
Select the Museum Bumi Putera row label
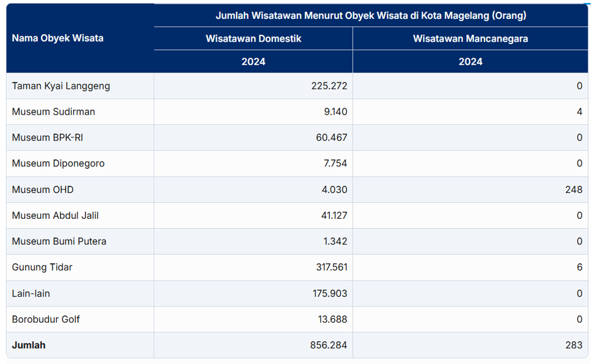(x=59, y=241)
